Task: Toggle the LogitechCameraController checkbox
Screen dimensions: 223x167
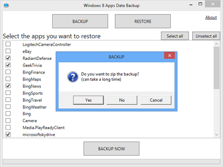Action: point(8,44)
